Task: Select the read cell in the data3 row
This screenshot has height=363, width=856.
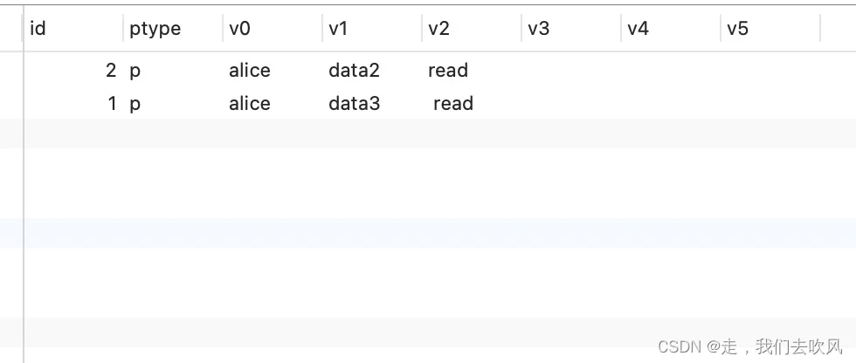Action: click(x=472, y=103)
